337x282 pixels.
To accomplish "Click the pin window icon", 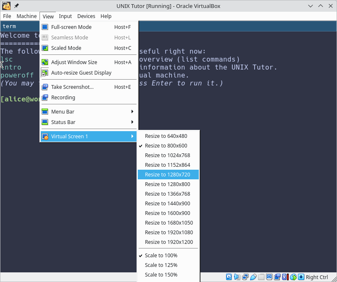I will [16, 6].
